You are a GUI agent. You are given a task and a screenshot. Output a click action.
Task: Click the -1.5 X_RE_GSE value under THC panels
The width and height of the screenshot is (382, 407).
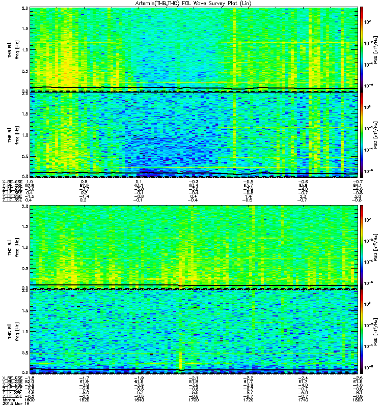coord(30,378)
